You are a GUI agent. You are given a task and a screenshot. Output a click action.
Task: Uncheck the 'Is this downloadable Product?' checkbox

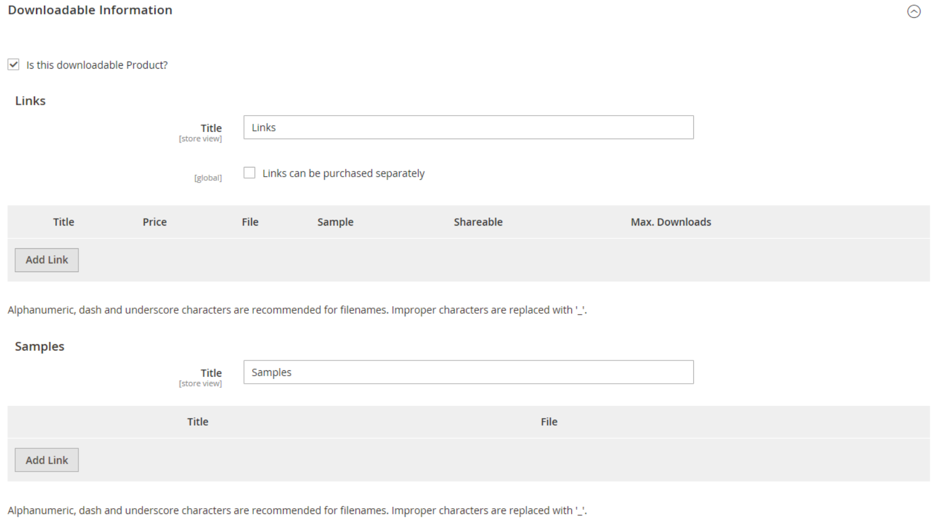click(x=13, y=65)
